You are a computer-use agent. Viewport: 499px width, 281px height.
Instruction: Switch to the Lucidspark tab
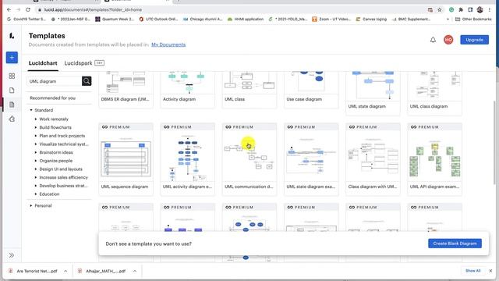point(78,63)
